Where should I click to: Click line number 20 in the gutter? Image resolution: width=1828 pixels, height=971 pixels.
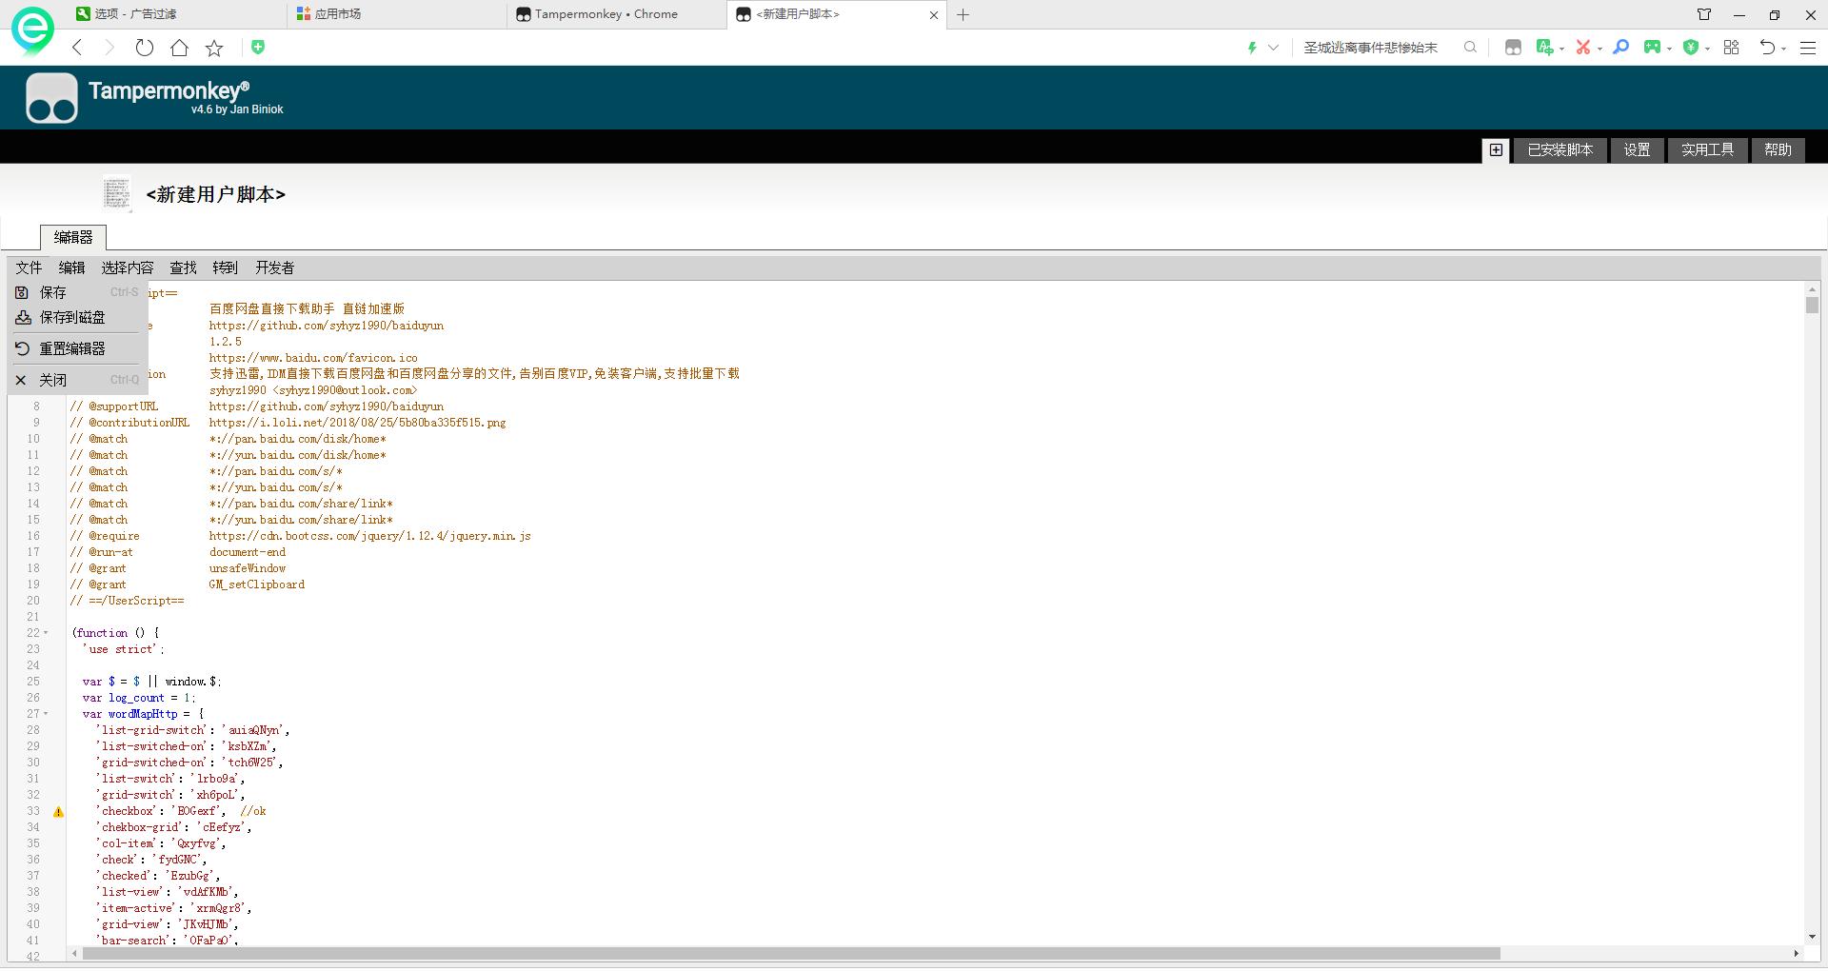pos(33,602)
